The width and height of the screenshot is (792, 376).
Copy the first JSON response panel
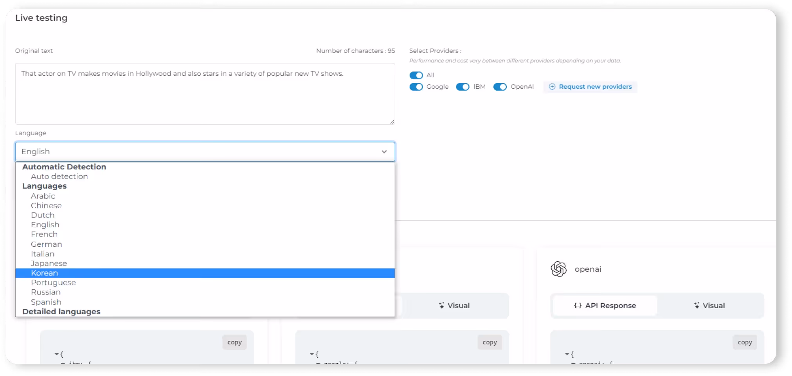(234, 342)
